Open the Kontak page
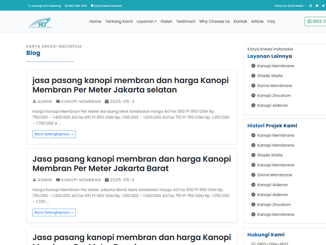 tap(240, 21)
